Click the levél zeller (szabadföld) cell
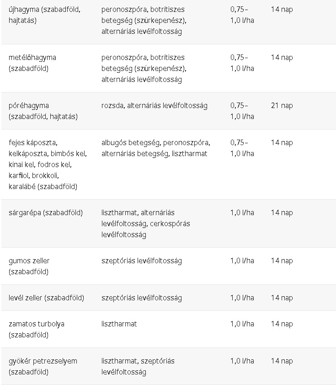336x385 pixels. [x=46, y=298]
